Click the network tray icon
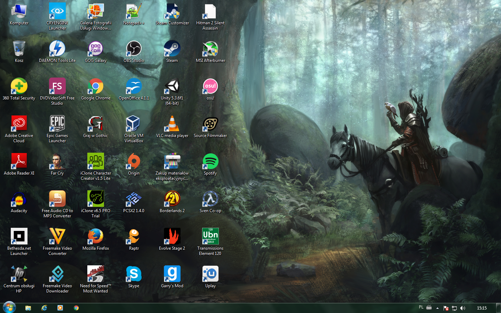This screenshot has width=501, height=313. pos(454,308)
